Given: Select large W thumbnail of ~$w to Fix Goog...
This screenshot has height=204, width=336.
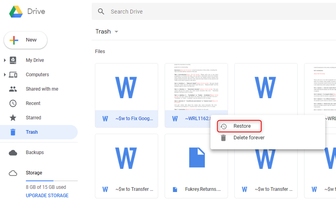Looking at the screenshot, I should pyautogui.click(x=126, y=87).
